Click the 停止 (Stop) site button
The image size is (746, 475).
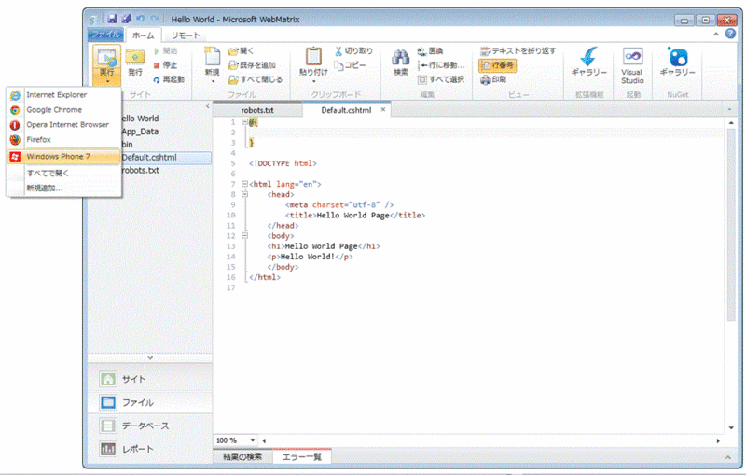pyautogui.click(x=165, y=65)
